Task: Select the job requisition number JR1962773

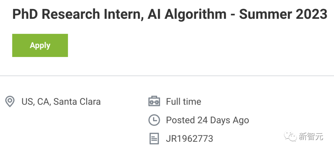Action: click(x=189, y=139)
